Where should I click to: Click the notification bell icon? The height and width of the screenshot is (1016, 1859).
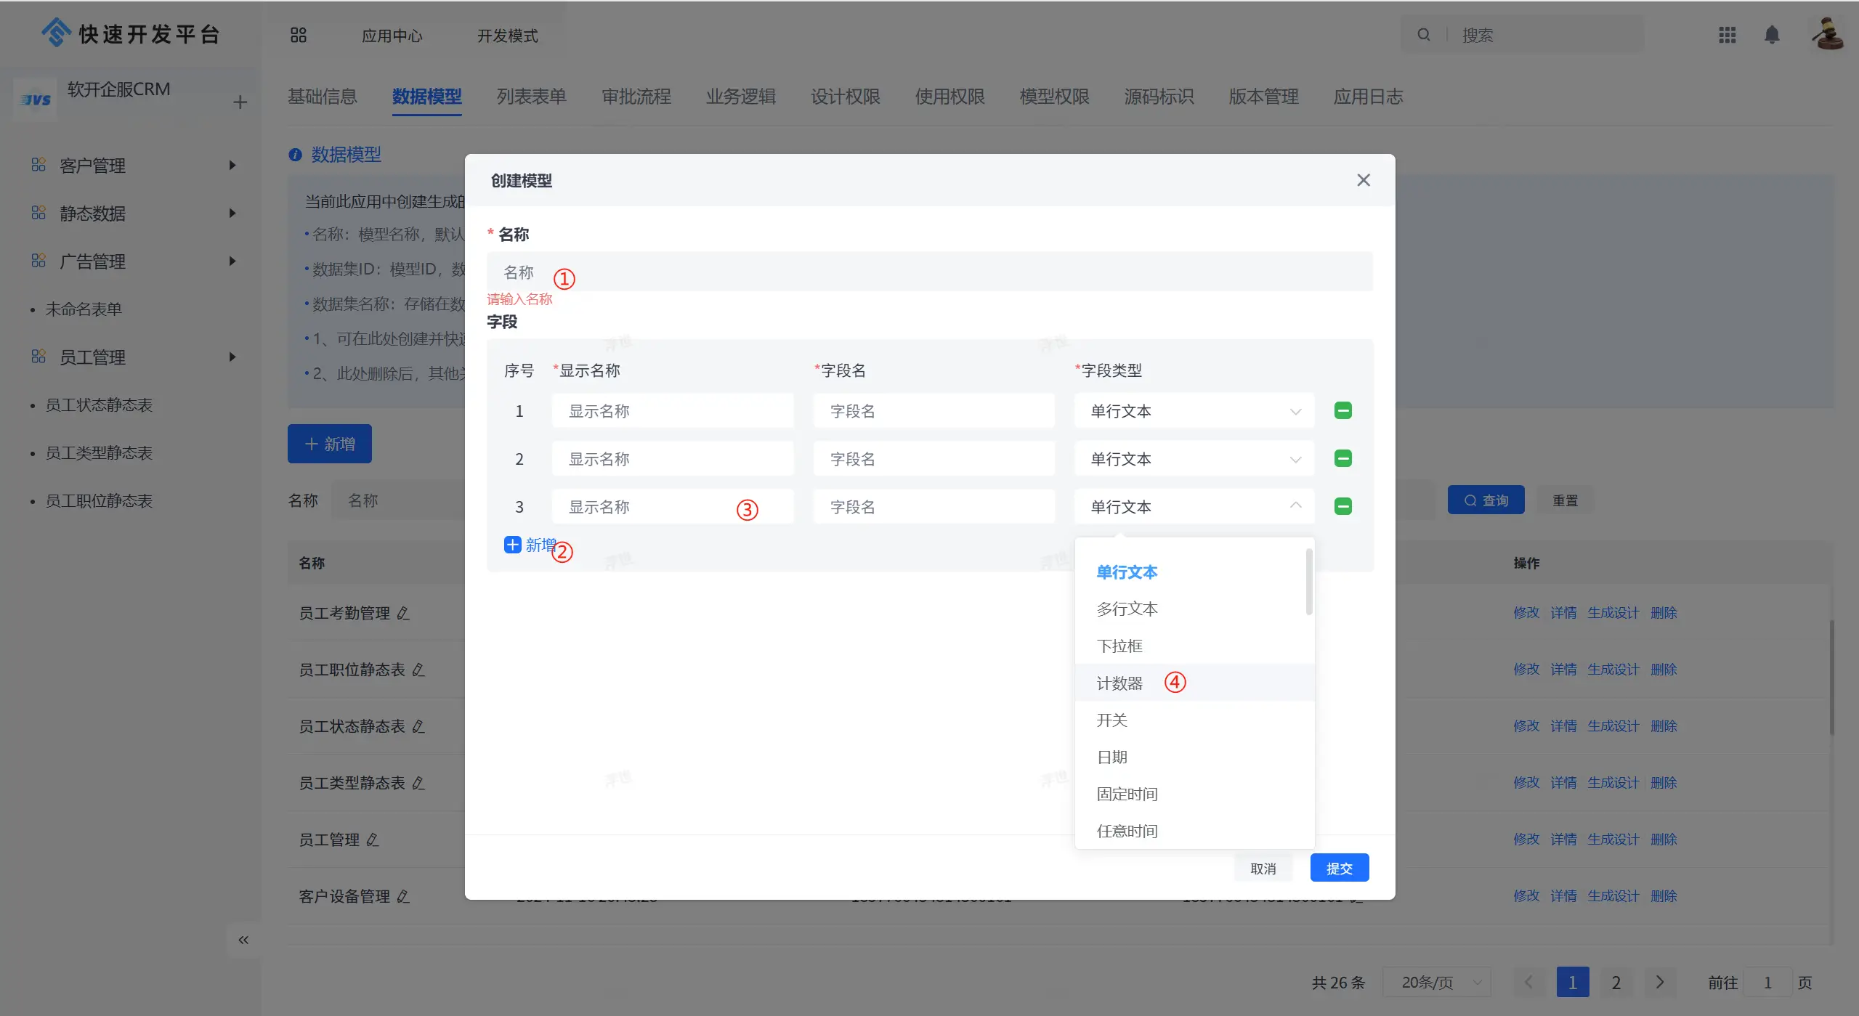[x=1772, y=35]
